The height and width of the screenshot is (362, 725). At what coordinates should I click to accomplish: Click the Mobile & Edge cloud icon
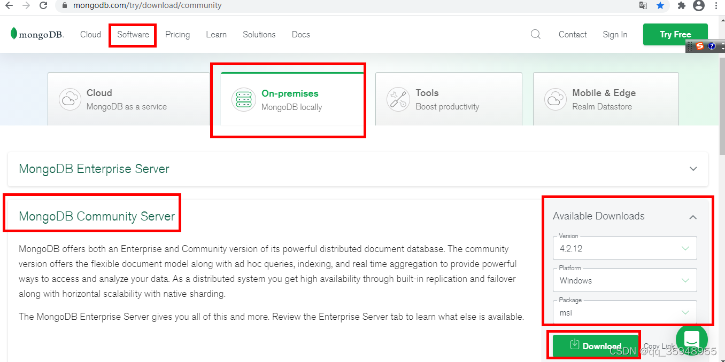coord(556,99)
